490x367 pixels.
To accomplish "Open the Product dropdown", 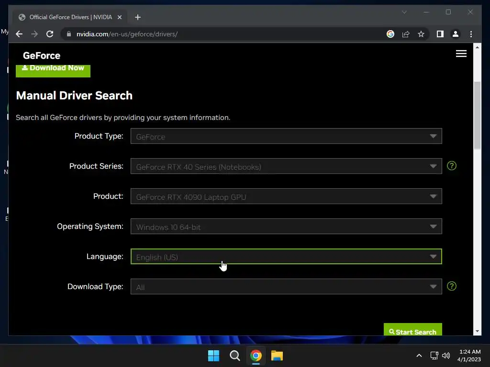I will coord(286,196).
